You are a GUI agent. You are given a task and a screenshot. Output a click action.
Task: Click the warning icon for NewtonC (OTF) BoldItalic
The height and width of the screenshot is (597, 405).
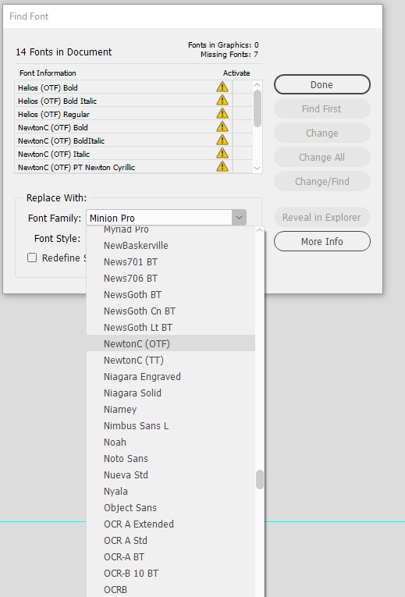[222, 140]
